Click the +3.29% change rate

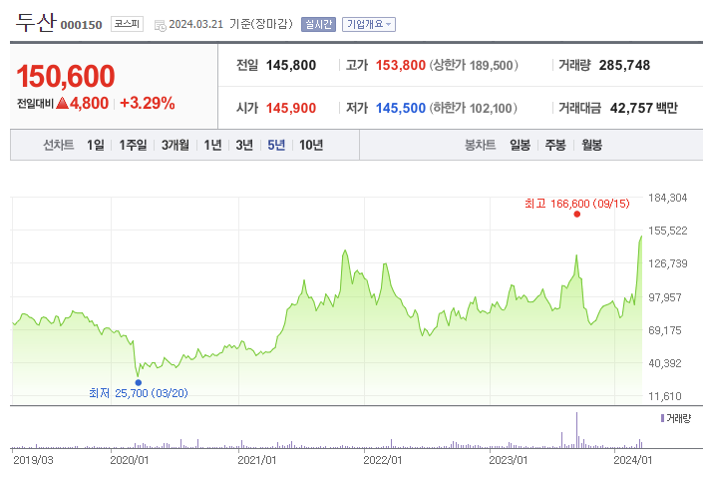pos(148,103)
